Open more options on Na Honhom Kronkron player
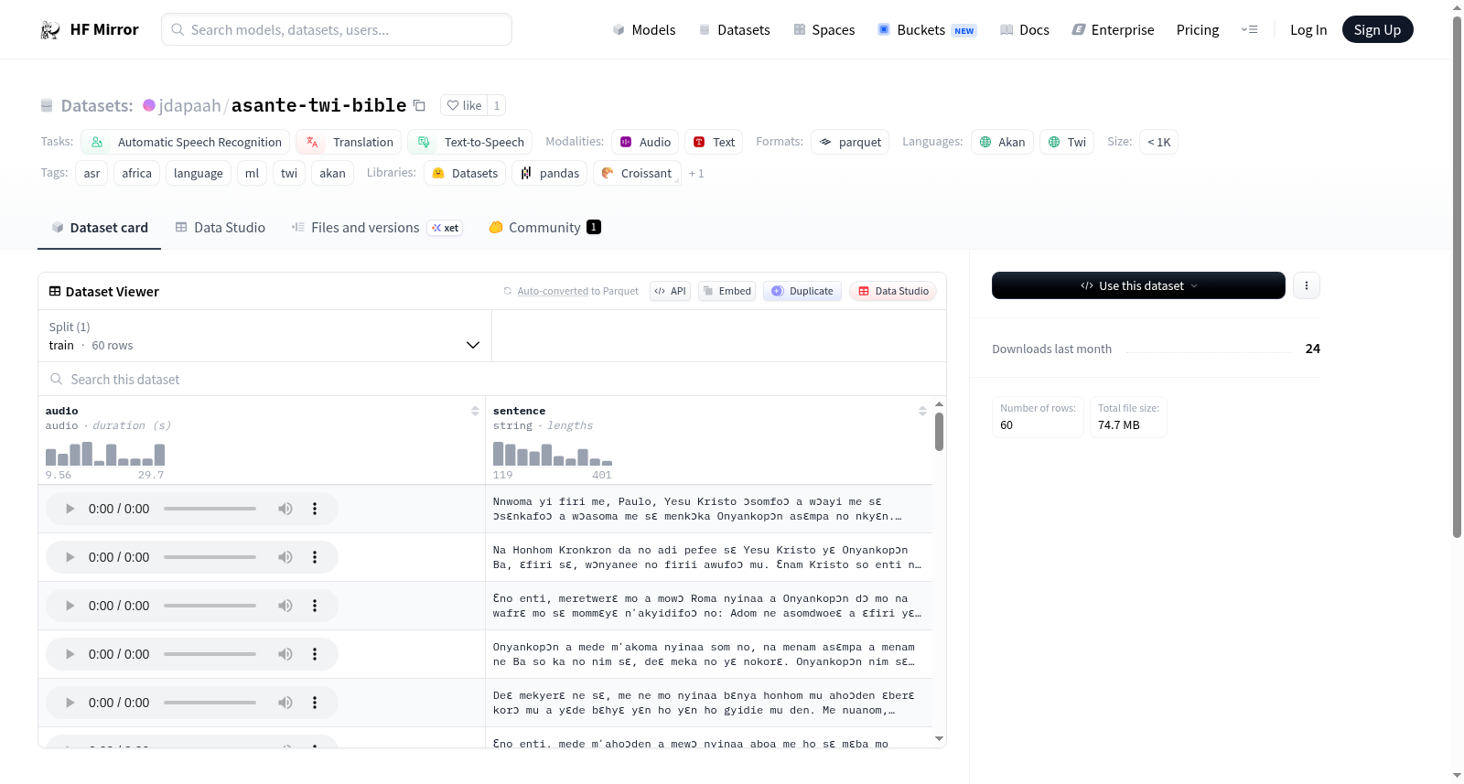The width and height of the screenshot is (1464, 784). coord(315,557)
